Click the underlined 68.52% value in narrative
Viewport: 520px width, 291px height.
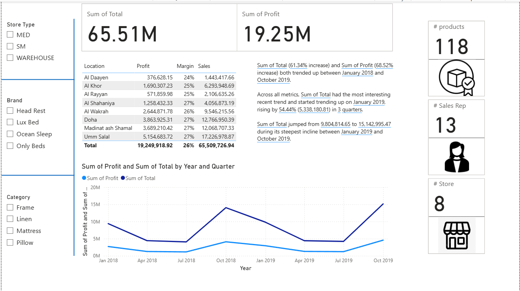(x=384, y=65)
